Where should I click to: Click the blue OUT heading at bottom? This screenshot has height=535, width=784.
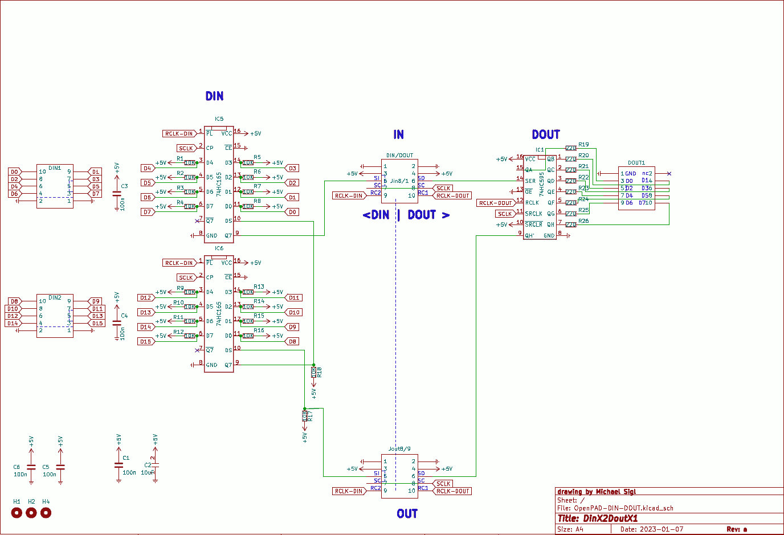407,514
